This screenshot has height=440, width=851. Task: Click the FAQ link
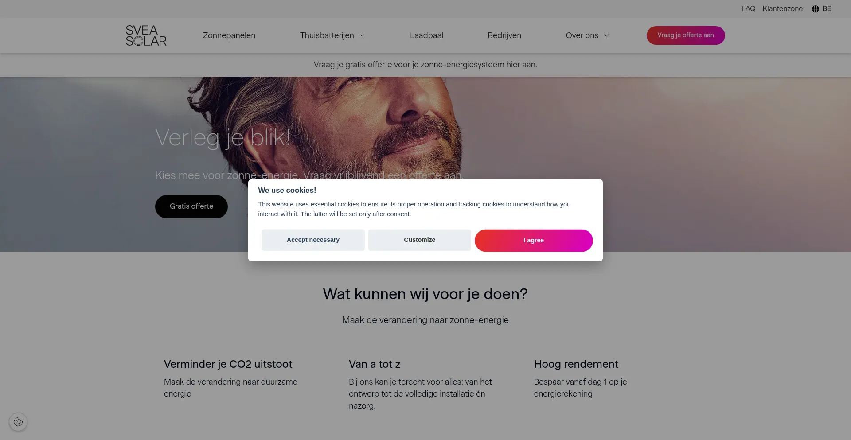click(749, 9)
